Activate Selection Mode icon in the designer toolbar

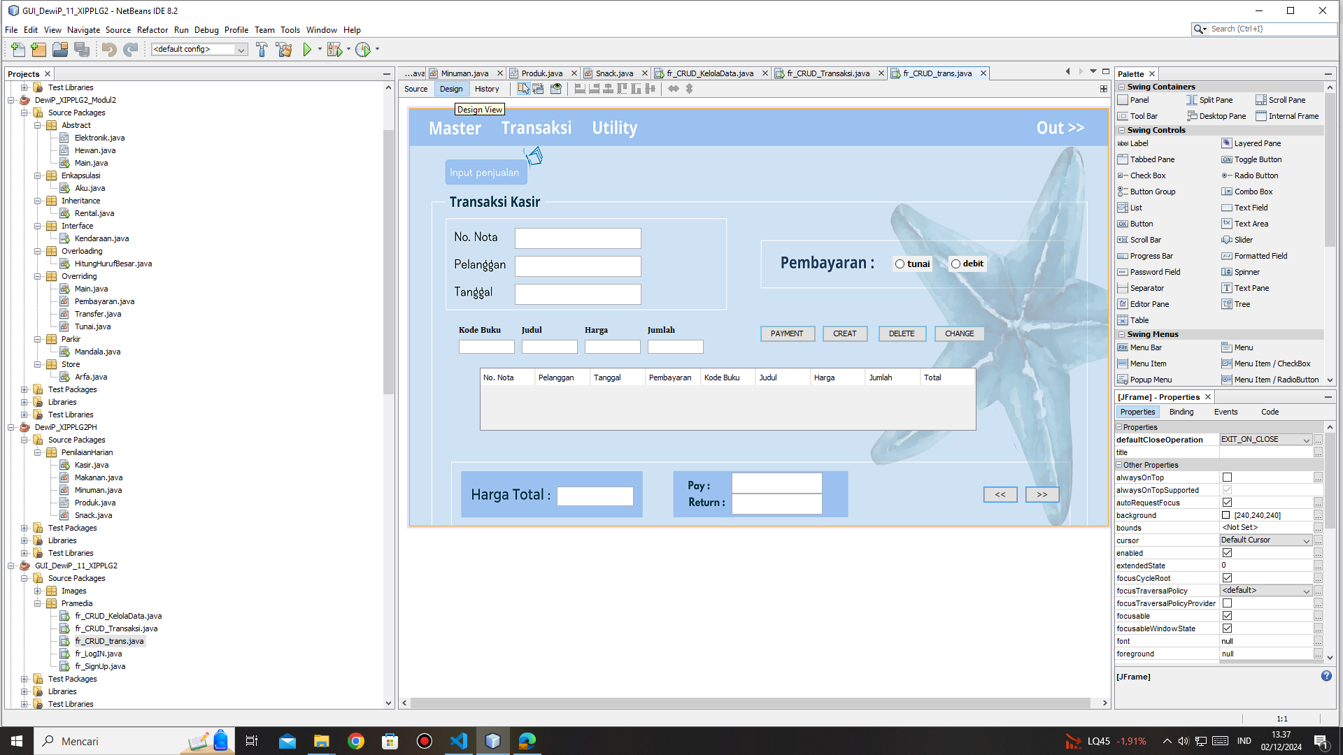coord(523,89)
